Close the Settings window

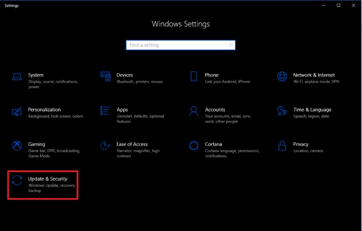click(353, 5)
